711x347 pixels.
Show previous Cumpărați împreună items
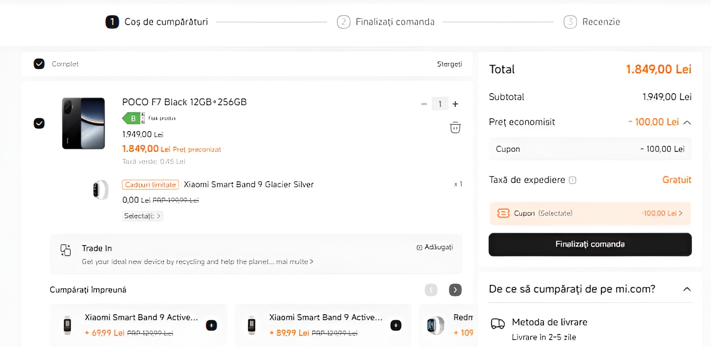coord(431,290)
